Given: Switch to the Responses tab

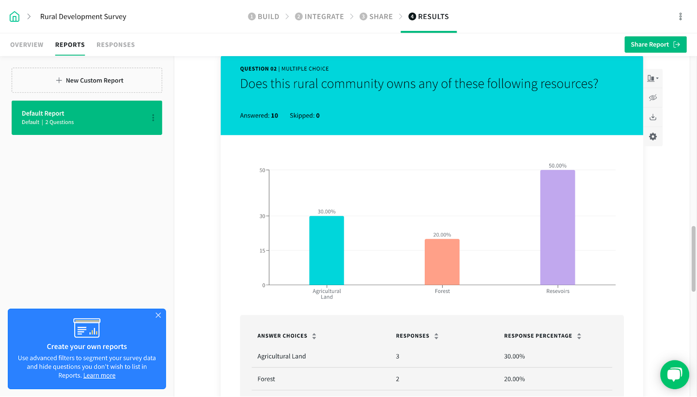Looking at the screenshot, I should point(115,45).
